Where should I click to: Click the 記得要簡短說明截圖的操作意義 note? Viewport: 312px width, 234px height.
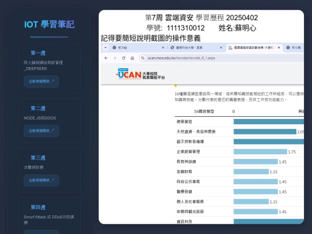(x=151, y=38)
